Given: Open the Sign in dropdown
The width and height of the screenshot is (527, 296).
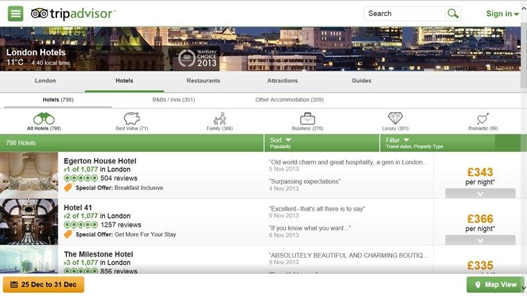Looking at the screenshot, I should [503, 14].
